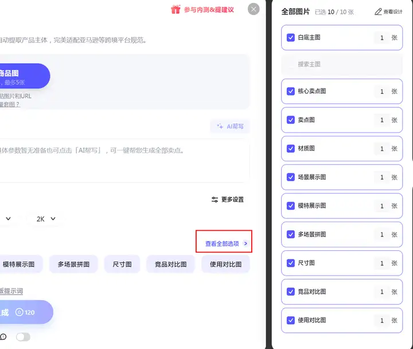Click the 使用对比图 label in the list
413x349 pixels.
[312, 320]
